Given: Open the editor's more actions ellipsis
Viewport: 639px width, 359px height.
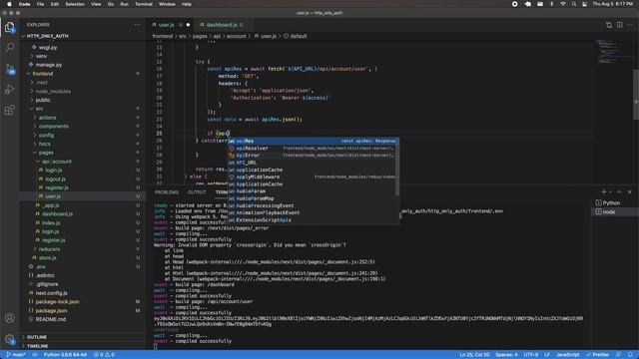Looking at the screenshot, I should click(630, 25).
